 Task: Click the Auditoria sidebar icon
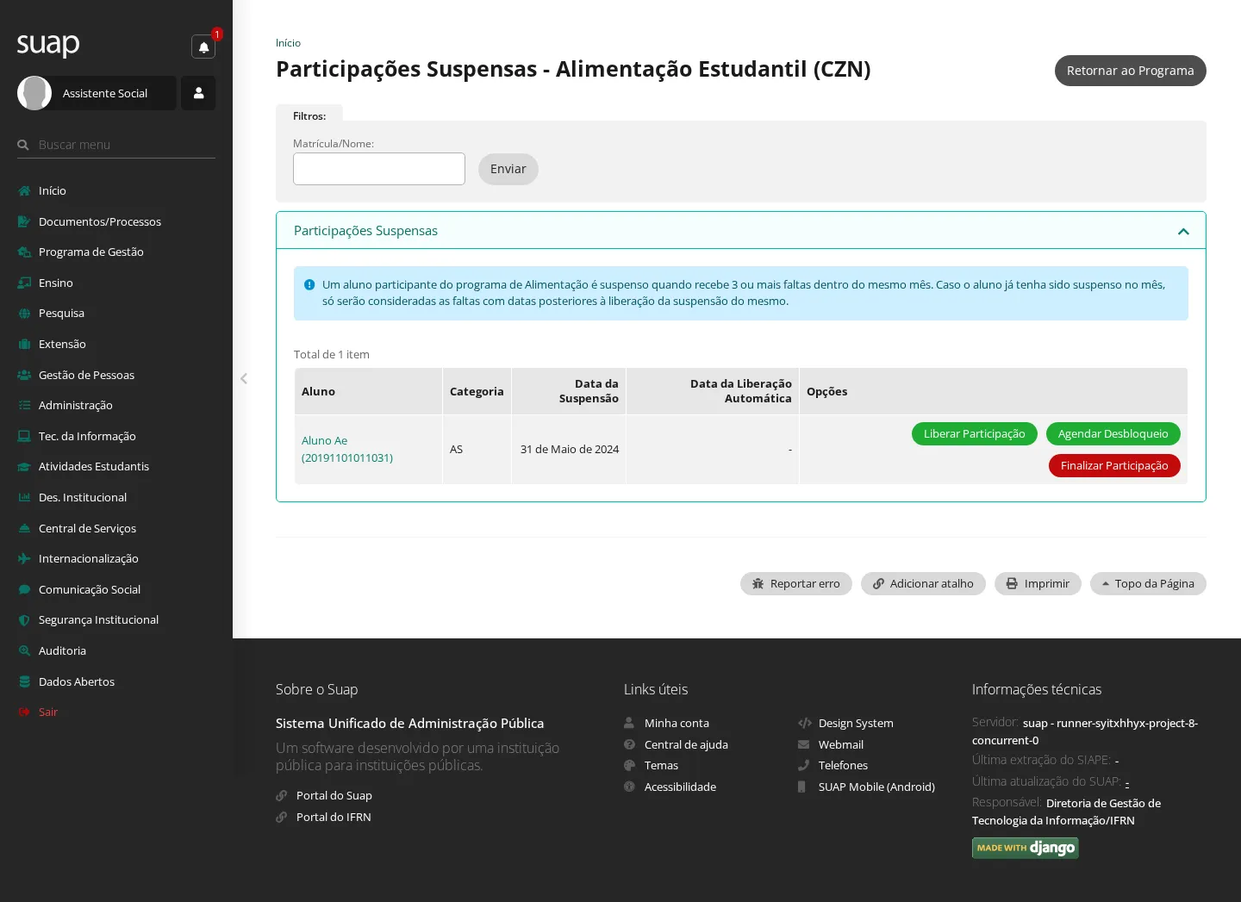click(24, 650)
